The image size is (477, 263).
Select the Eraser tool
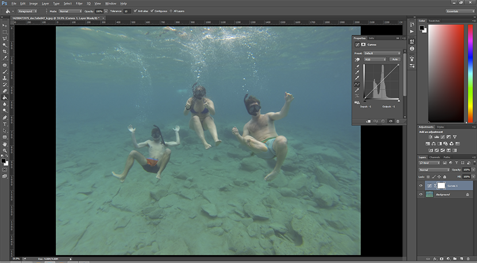point(5,91)
